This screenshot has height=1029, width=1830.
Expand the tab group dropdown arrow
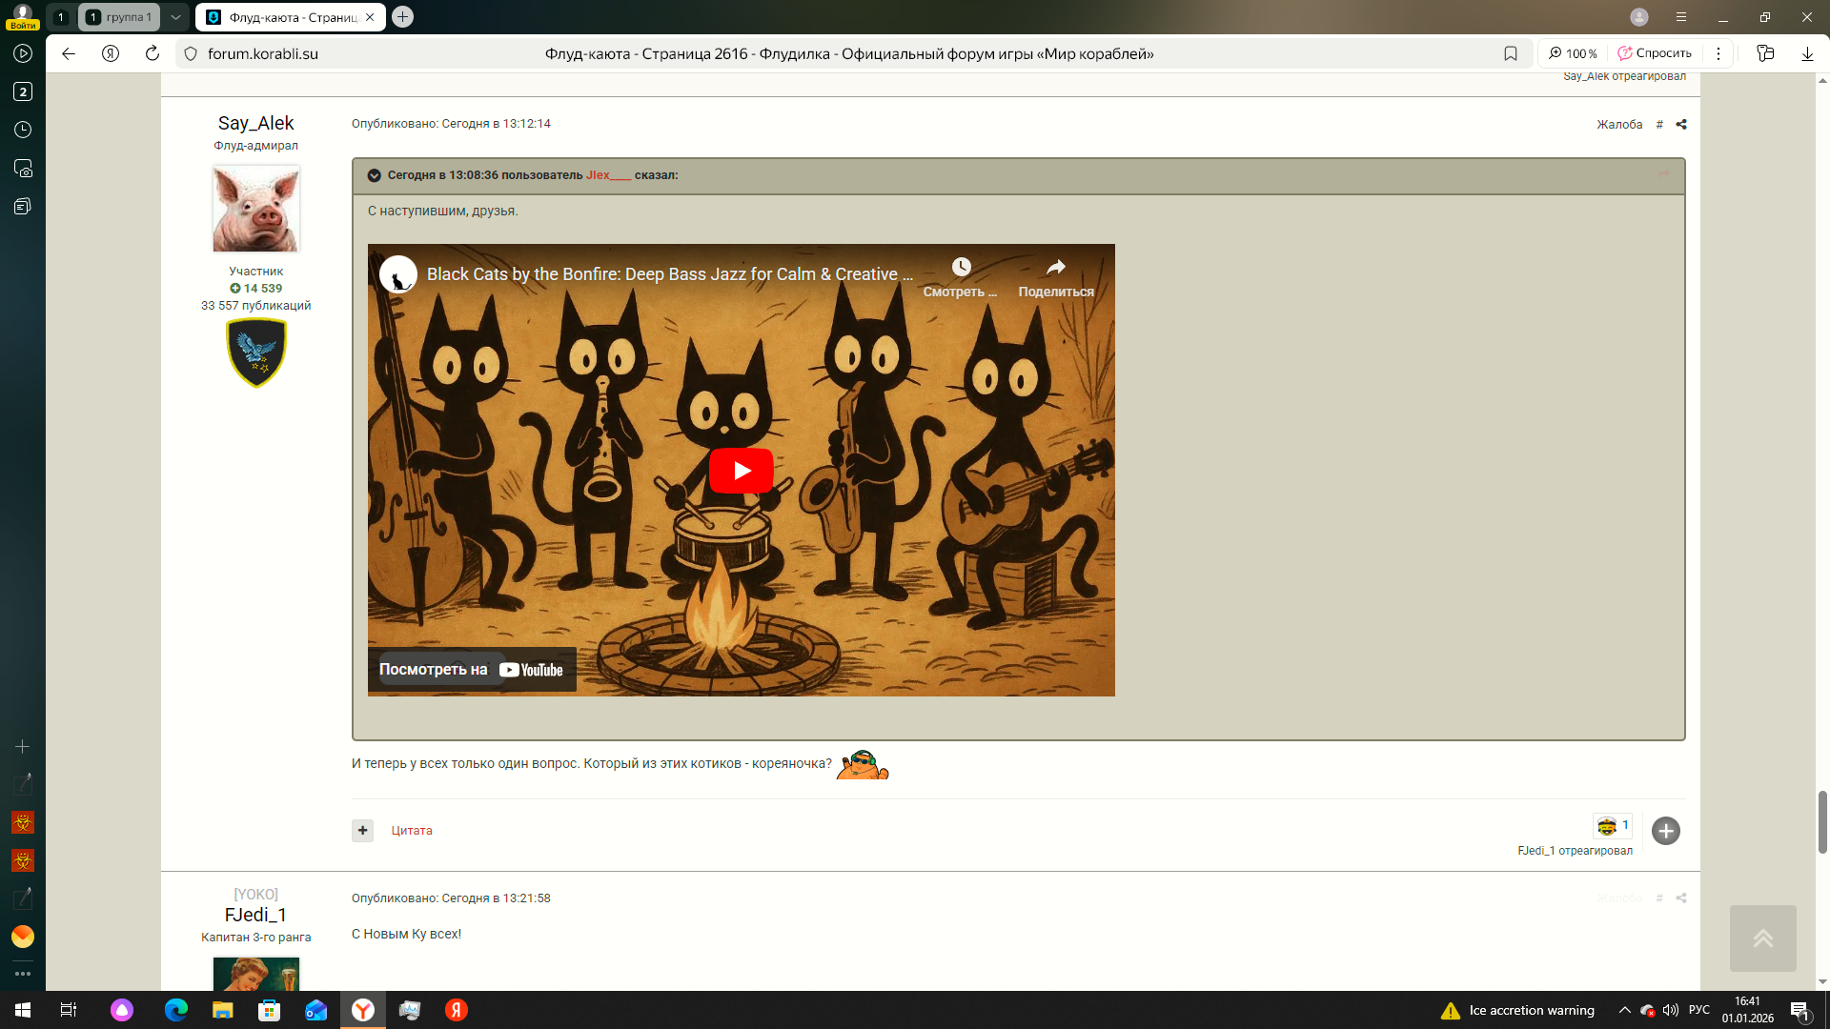pos(175,17)
